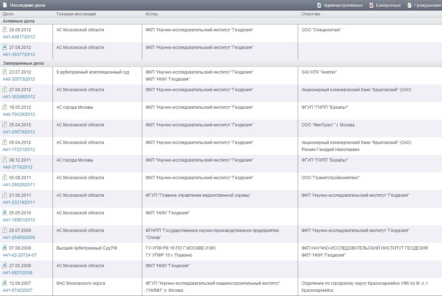
Task: Click the red Б icon beside "Банкротные"
Action: (x=371, y=5)
